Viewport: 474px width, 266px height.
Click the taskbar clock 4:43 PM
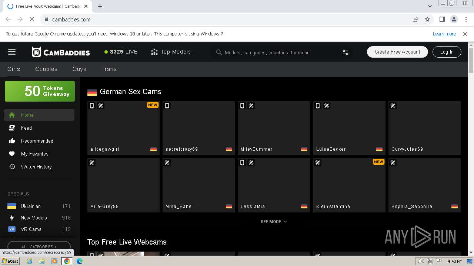[x=455, y=261]
